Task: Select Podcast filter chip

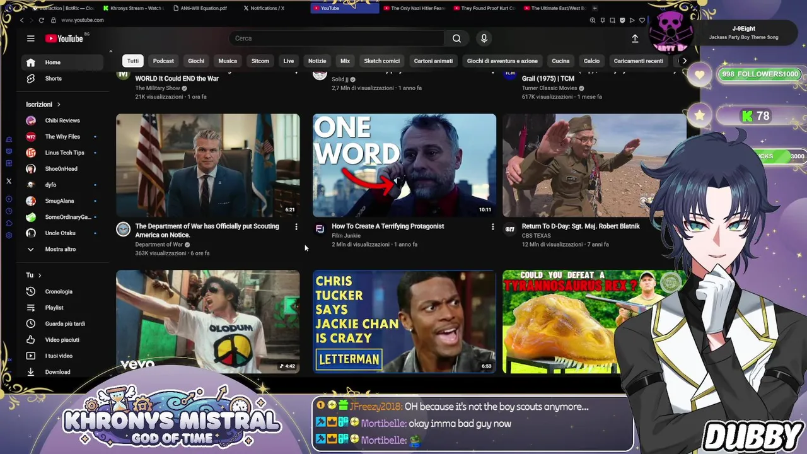Action: pos(163,61)
